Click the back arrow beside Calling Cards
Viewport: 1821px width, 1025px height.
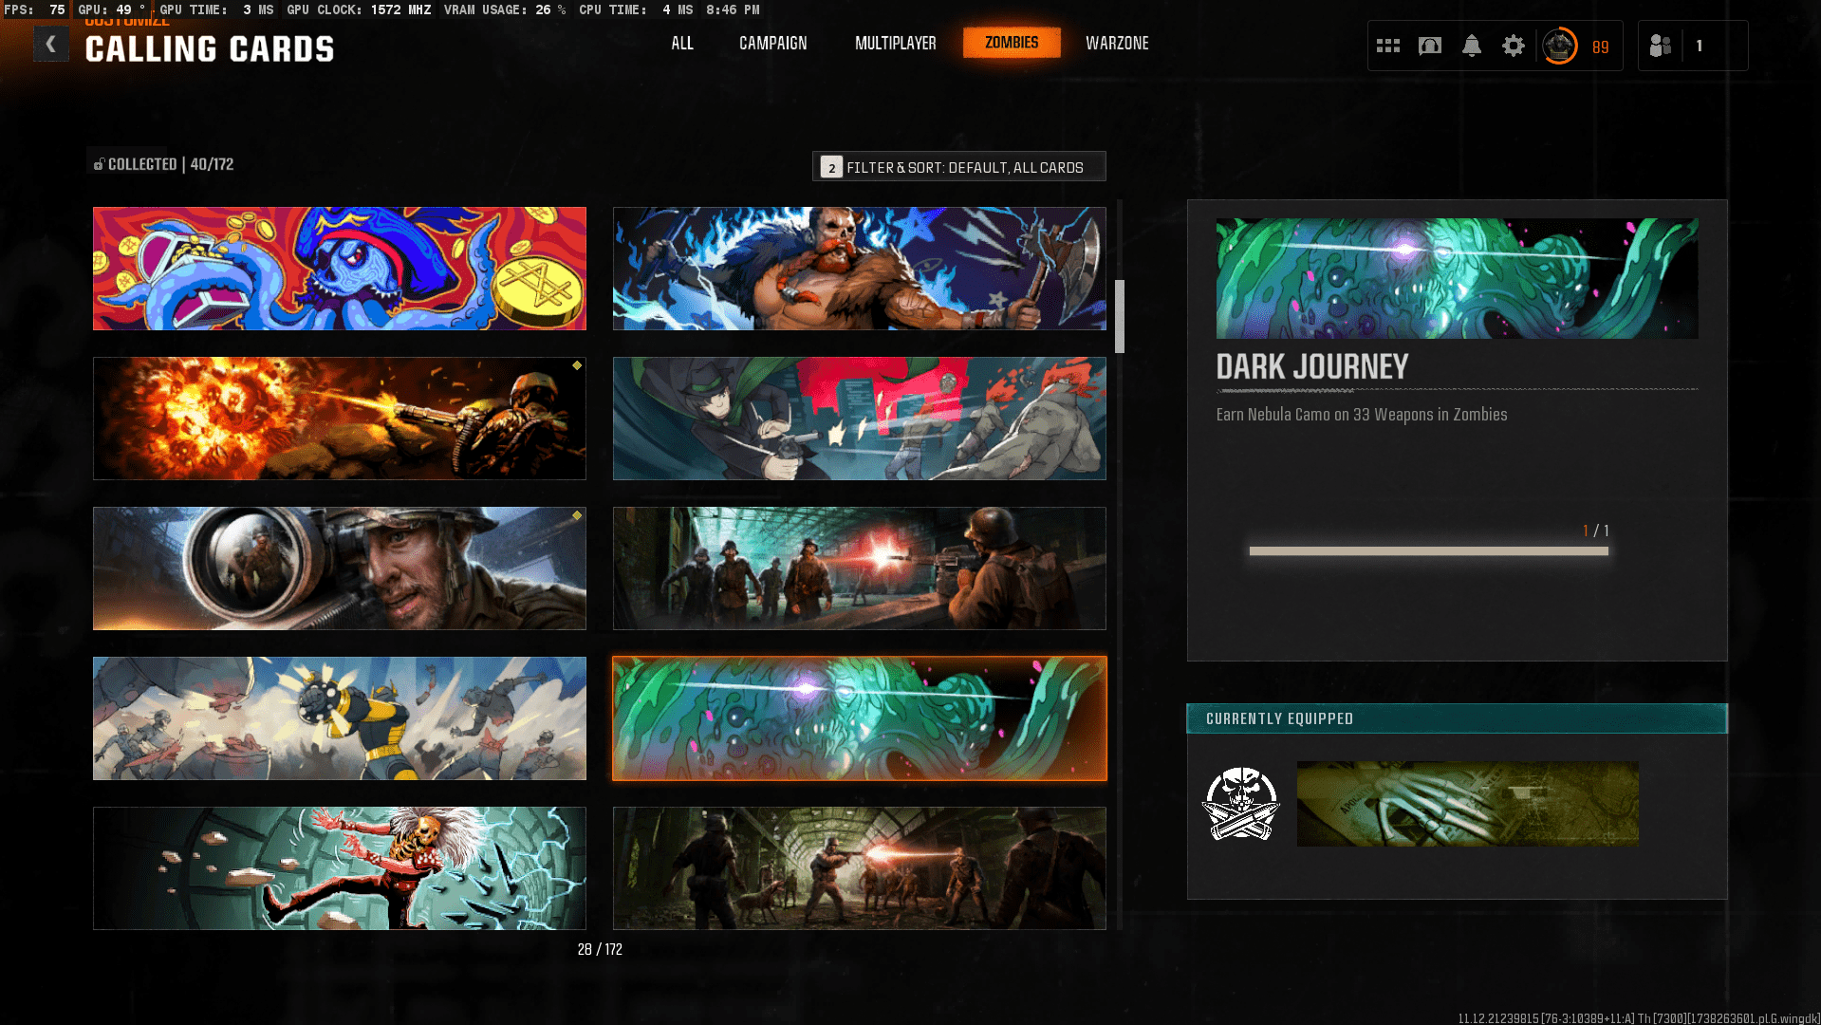click(x=50, y=44)
